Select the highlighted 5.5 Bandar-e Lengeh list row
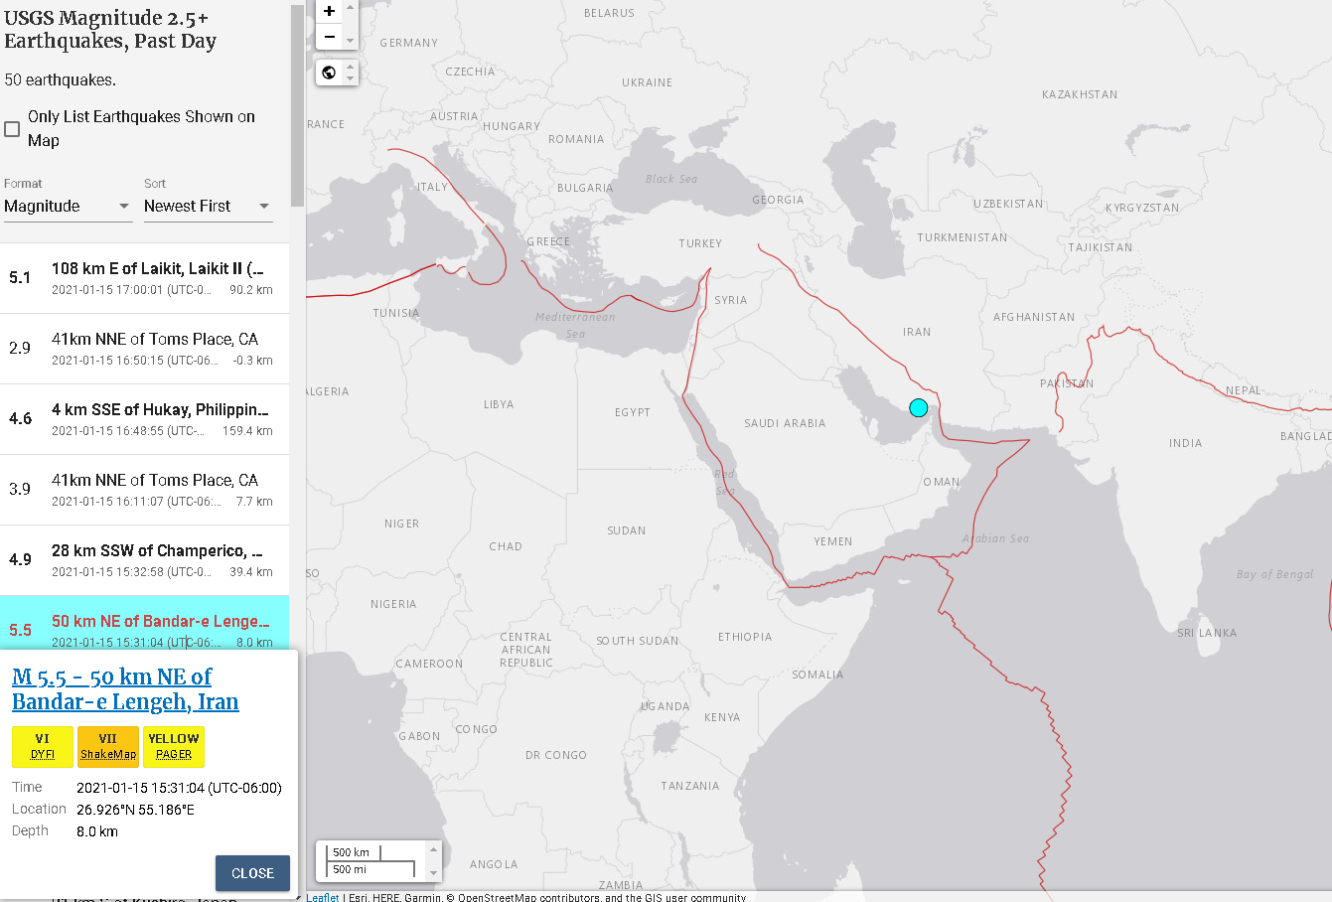This screenshot has width=1332, height=902. [x=144, y=623]
